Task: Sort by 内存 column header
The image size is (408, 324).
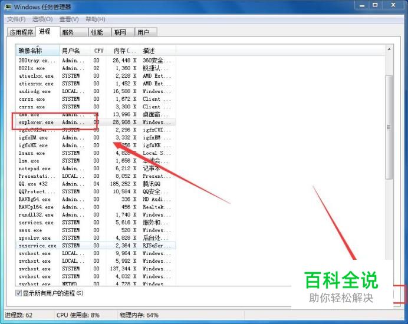Action: tap(123, 51)
